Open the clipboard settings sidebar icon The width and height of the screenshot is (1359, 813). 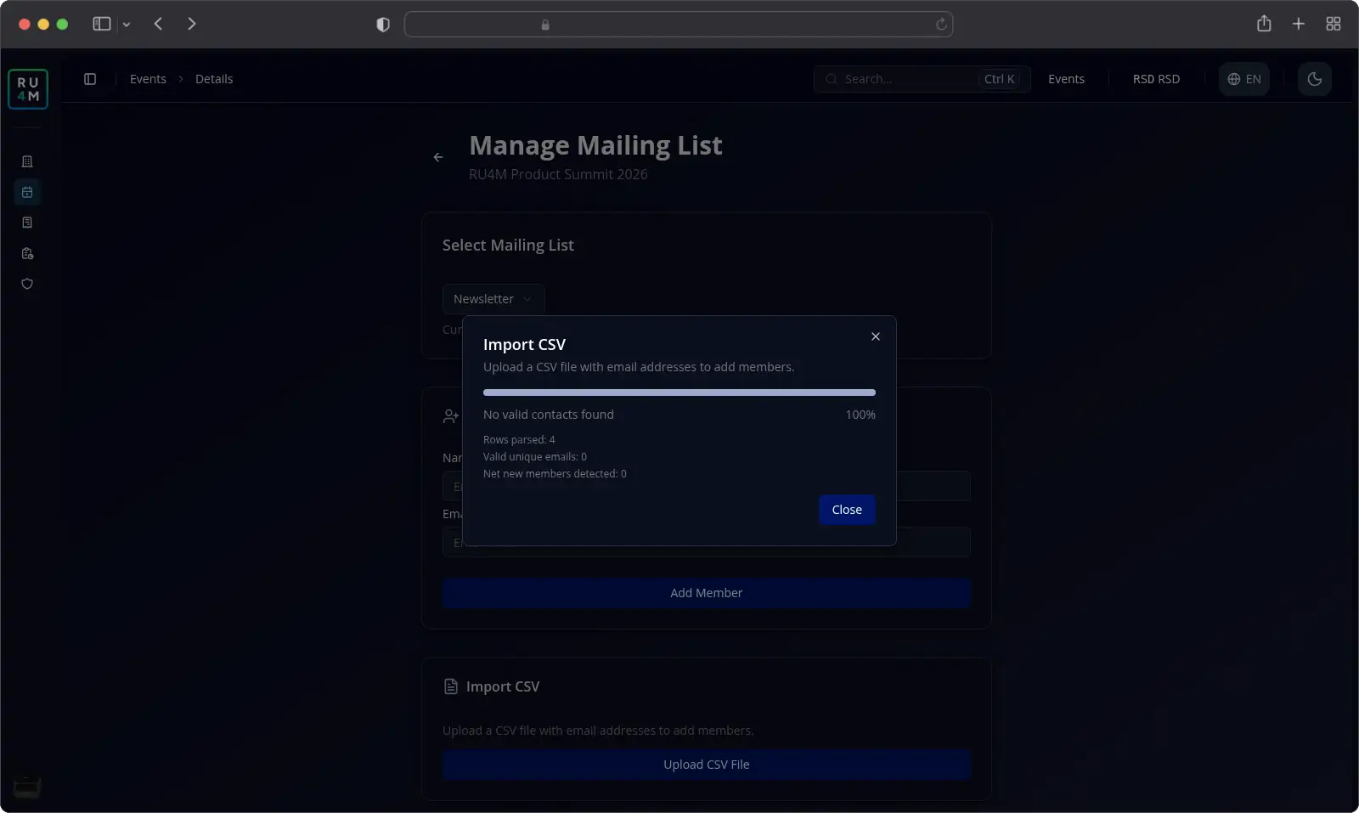pyautogui.click(x=27, y=253)
